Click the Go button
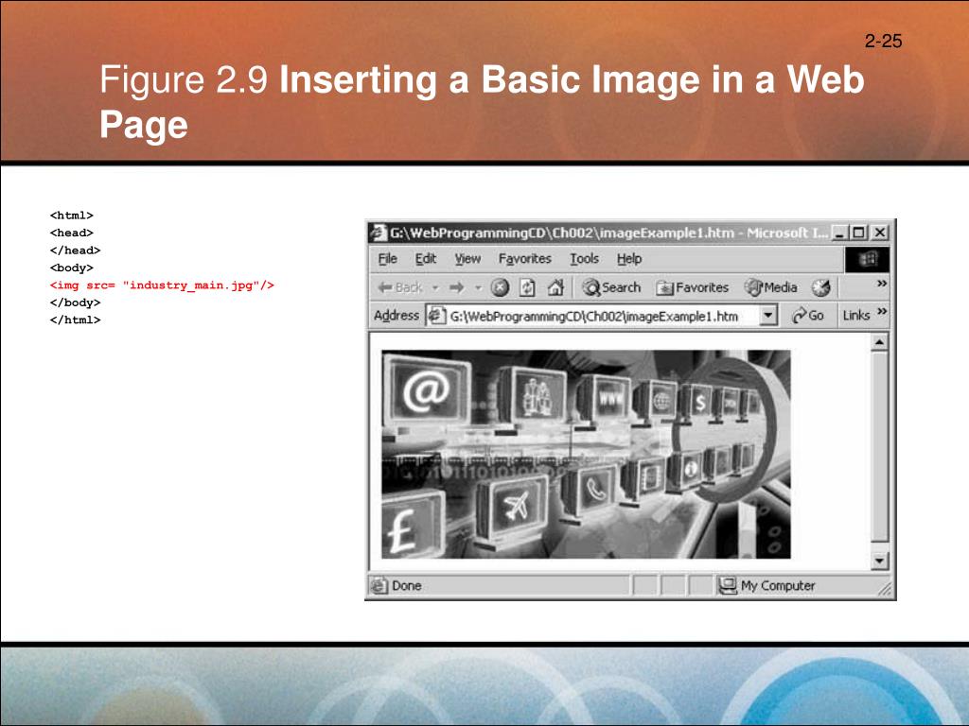 pos(808,316)
